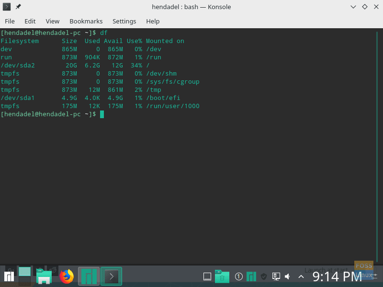This screenshot has width=383, height=287.
Task: Open Firefox browser from the taskbar
Action: [x=67, y=276]
